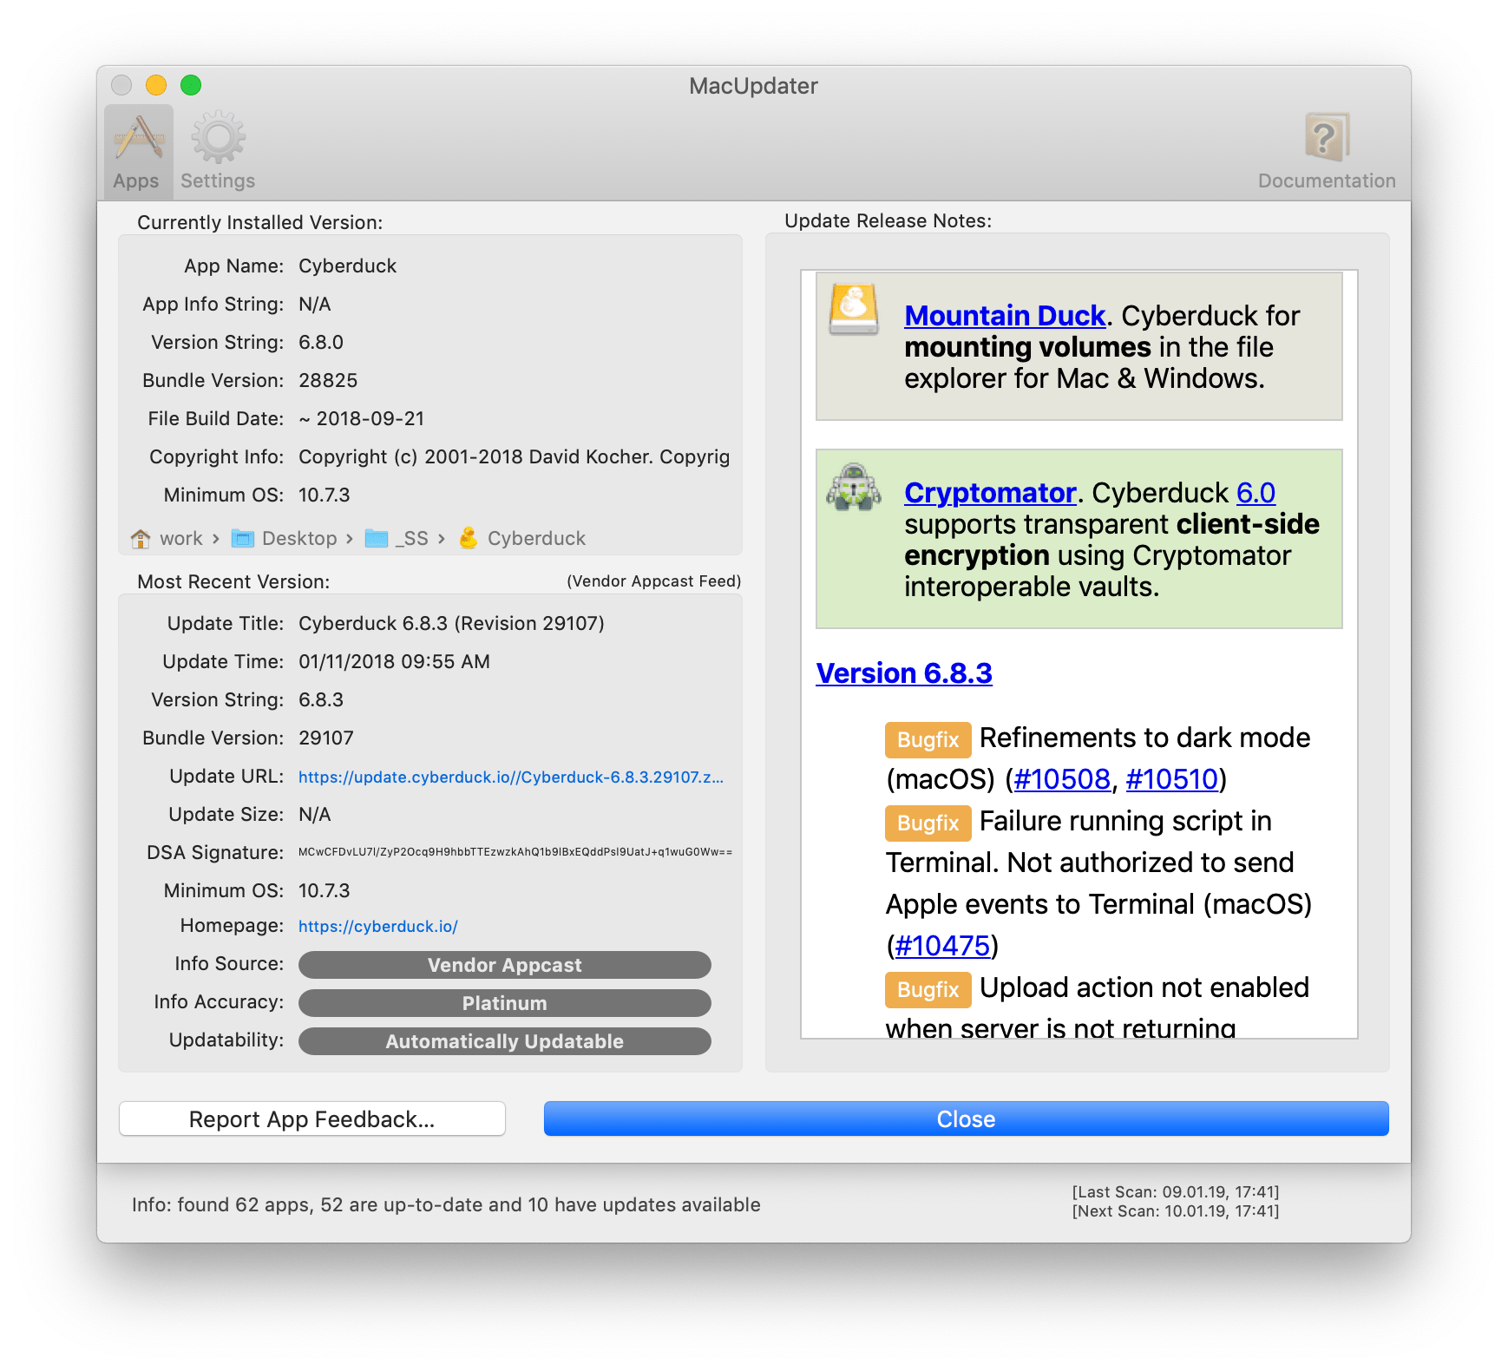1508x1371 pixels.
Task: Select the DSA Signature value text
Action: 515,852
